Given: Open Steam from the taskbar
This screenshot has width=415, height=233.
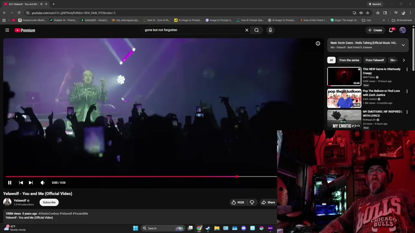Looking at the screenshot, I should point(208,228).
